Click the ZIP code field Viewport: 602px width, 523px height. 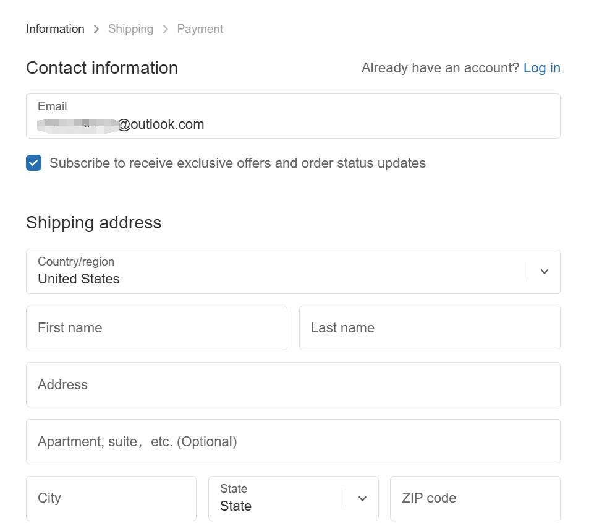tap(475, 499)
